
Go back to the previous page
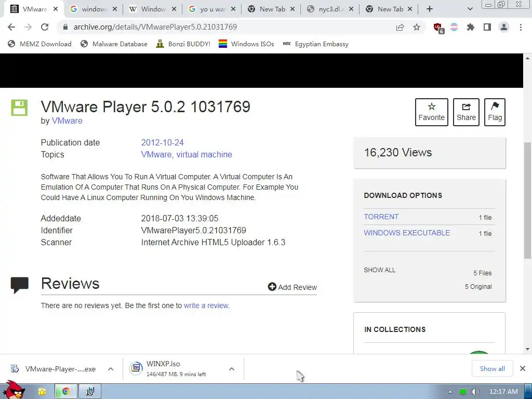tap(11, 27)
